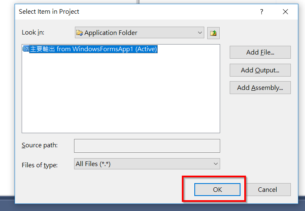
Task: Confirm selection with the OK button
Action: click(x=217, y=189)
